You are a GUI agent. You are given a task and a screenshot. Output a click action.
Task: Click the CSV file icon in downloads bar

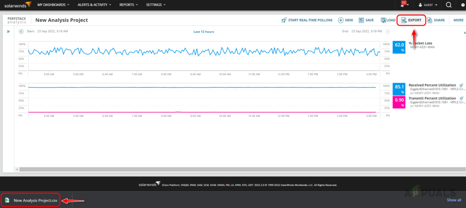[6, 200]
